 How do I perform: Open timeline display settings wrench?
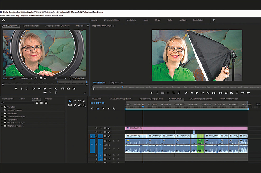tap(114, 108)
